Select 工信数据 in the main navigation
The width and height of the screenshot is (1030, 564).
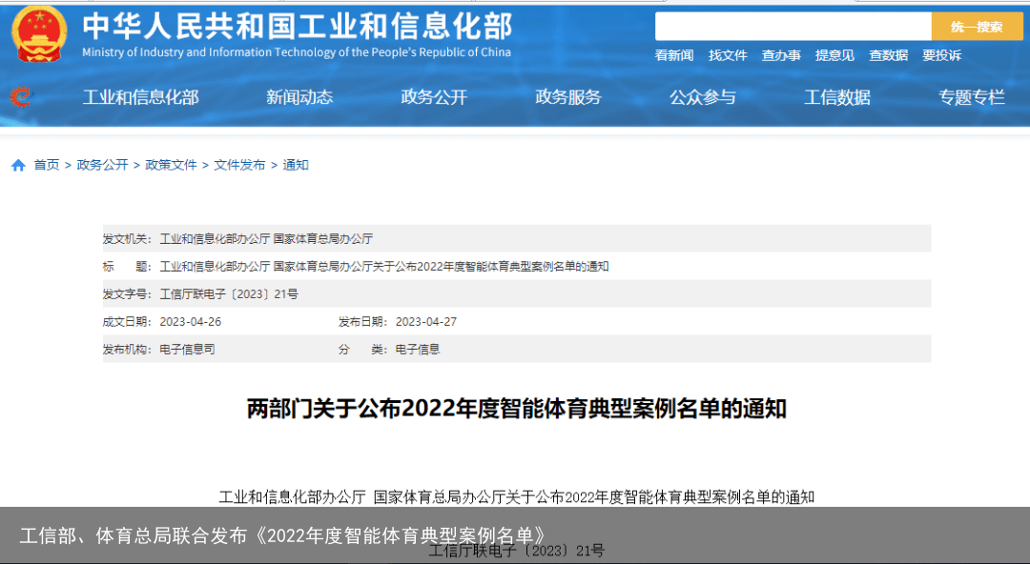pyautogui.click(x=837, y=97)
